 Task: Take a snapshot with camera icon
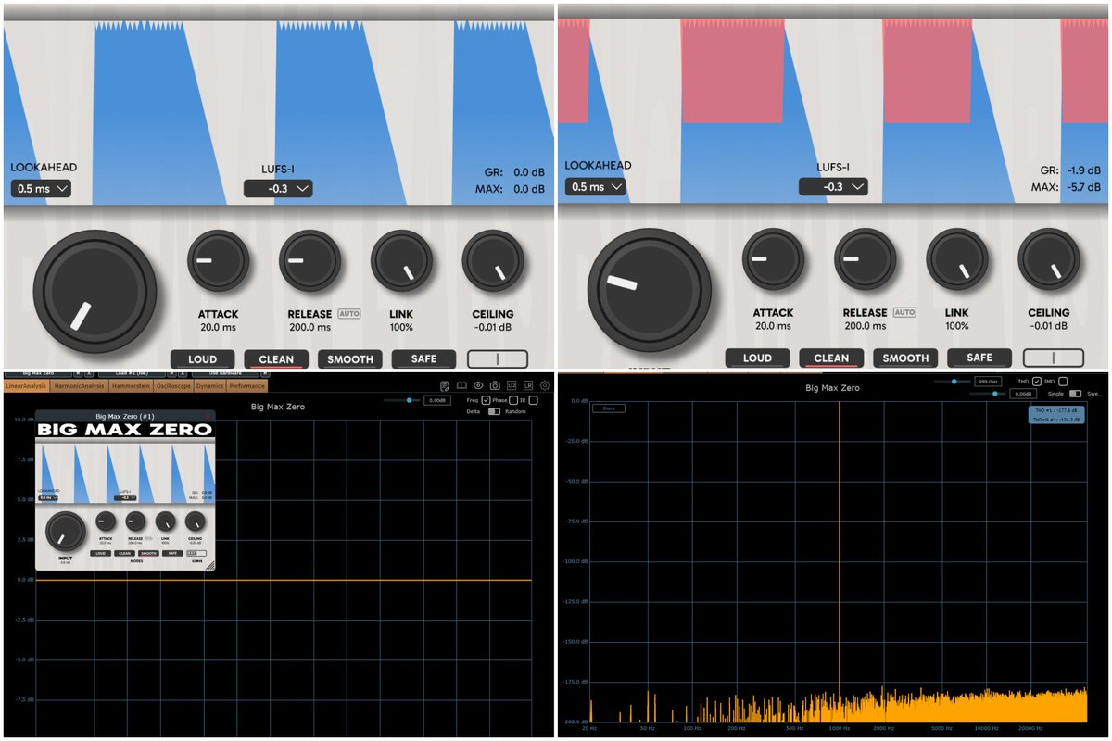coord(495,385)
